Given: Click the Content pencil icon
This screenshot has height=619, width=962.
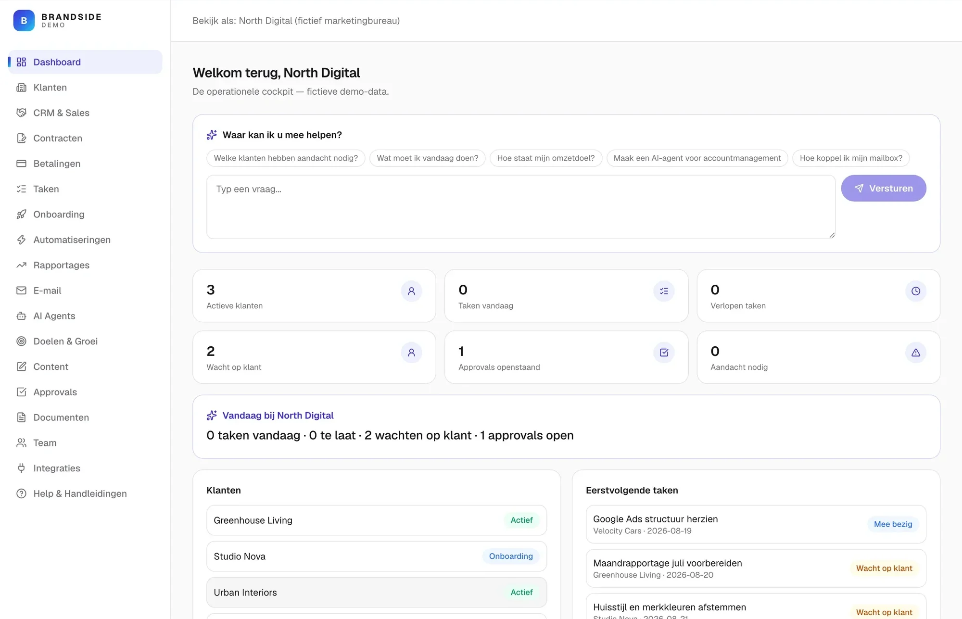Looking at the screenshot, I should 21,366.
